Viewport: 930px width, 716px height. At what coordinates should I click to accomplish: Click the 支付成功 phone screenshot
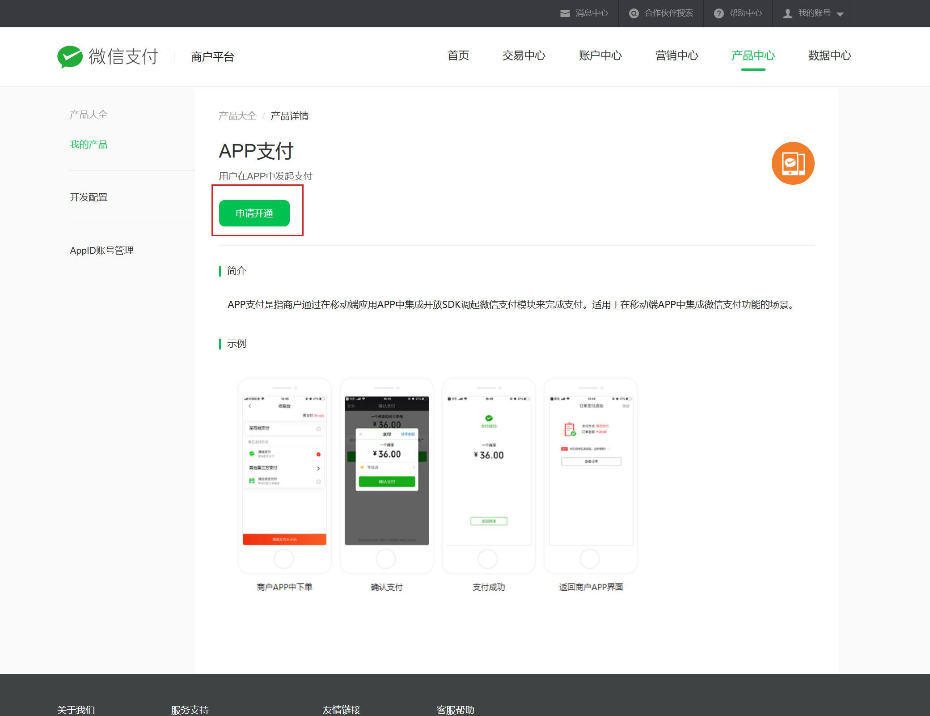coord(488,476)
